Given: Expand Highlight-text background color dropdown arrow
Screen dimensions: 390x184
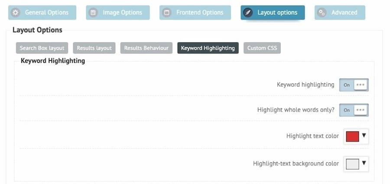Looking at the screenshot, I should (x=364, y=163).
